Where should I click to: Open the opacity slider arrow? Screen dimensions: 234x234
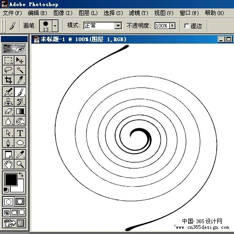click(172, 26)
